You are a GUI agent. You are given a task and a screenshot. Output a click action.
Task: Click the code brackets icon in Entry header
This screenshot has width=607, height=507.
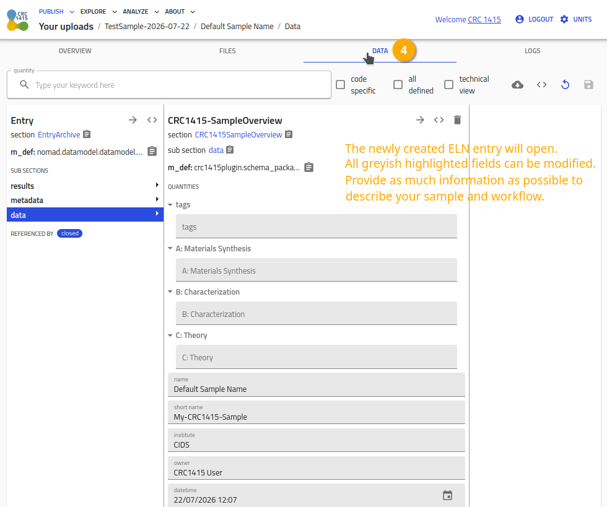tap(152, 120)
